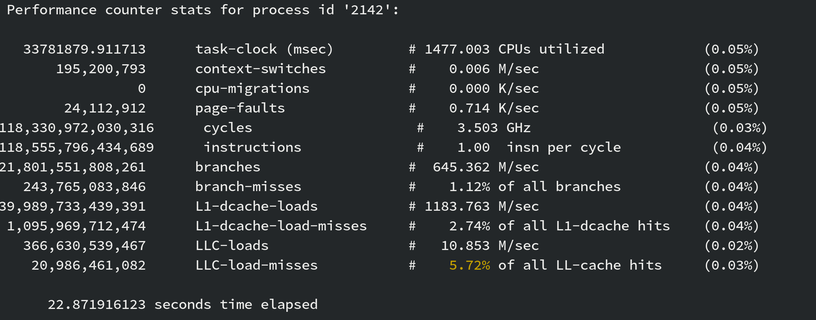816x320 pixels.
Task: Click the page-faults value 24,112,912
Action: coord(105,108)
